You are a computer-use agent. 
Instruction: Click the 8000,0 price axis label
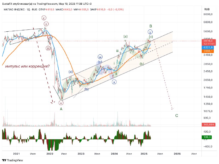208,14
